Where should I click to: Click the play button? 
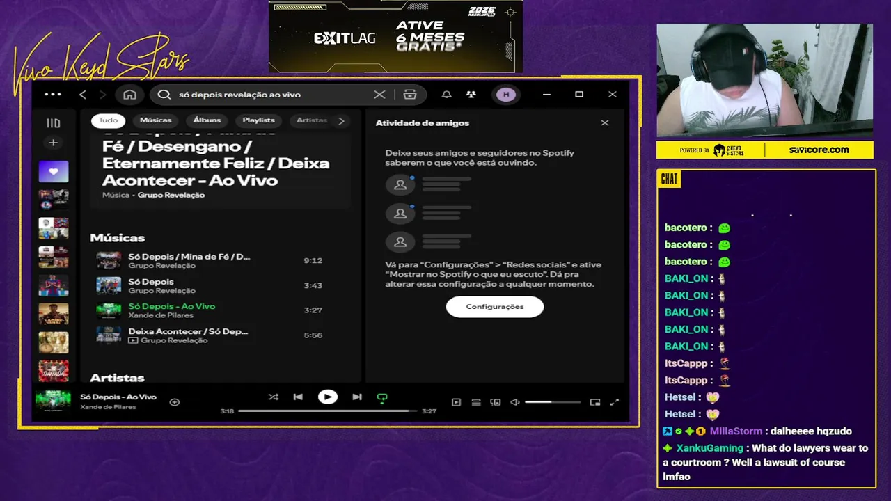coord(328,397)
